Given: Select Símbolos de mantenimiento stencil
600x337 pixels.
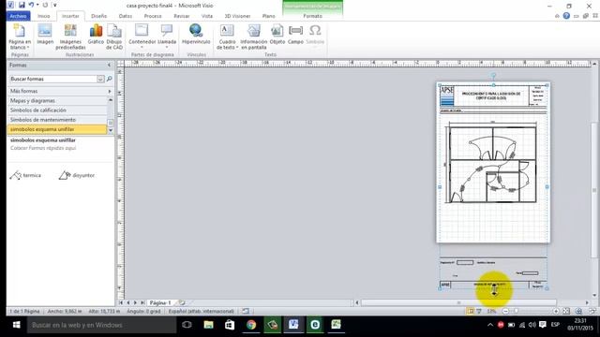Looking at the screenshot, I should (x=57, y=120).
